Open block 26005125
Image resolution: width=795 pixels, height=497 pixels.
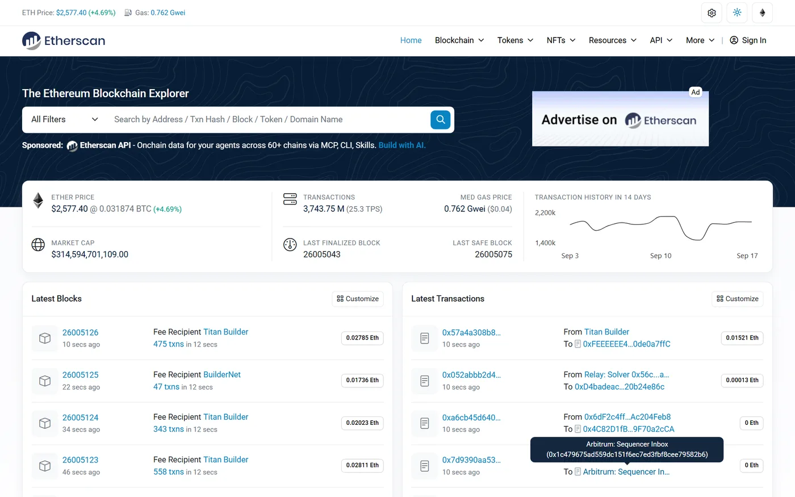tap(81, 375)
